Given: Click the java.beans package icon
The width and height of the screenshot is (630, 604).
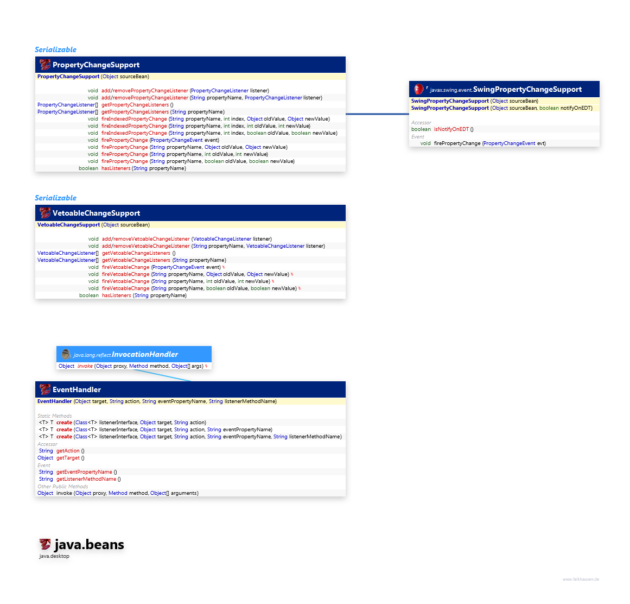Looking at the screenshot, I should click(45, 544).
